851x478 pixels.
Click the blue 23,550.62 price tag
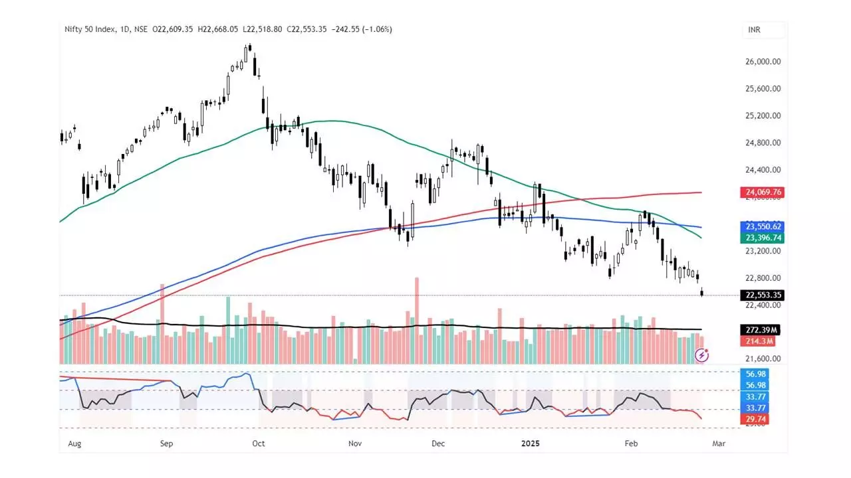tap(764, 226)
